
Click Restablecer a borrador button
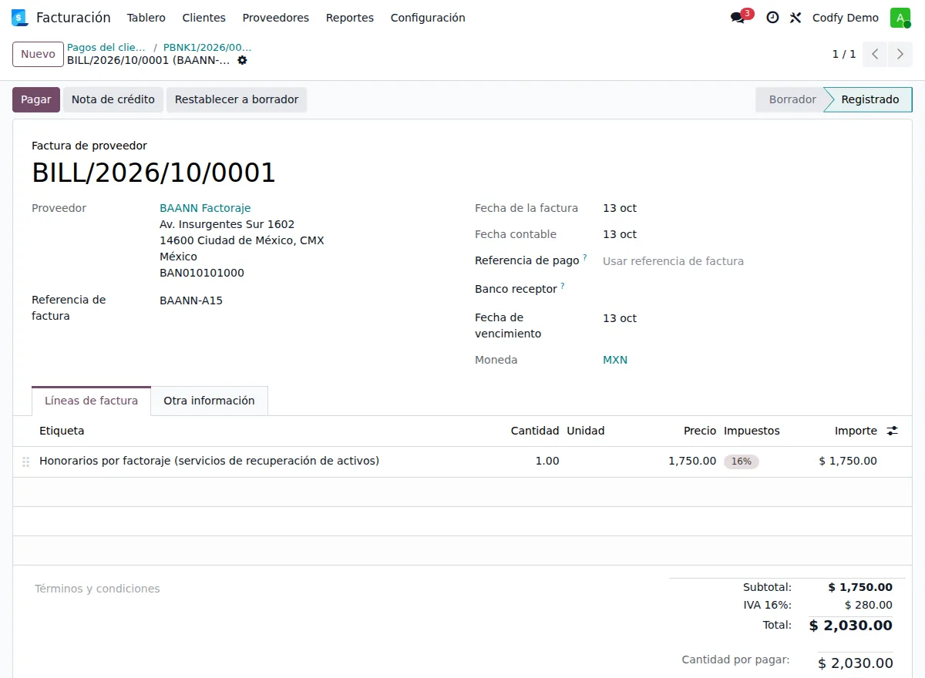pyautogui.click(x=237, y=99)
